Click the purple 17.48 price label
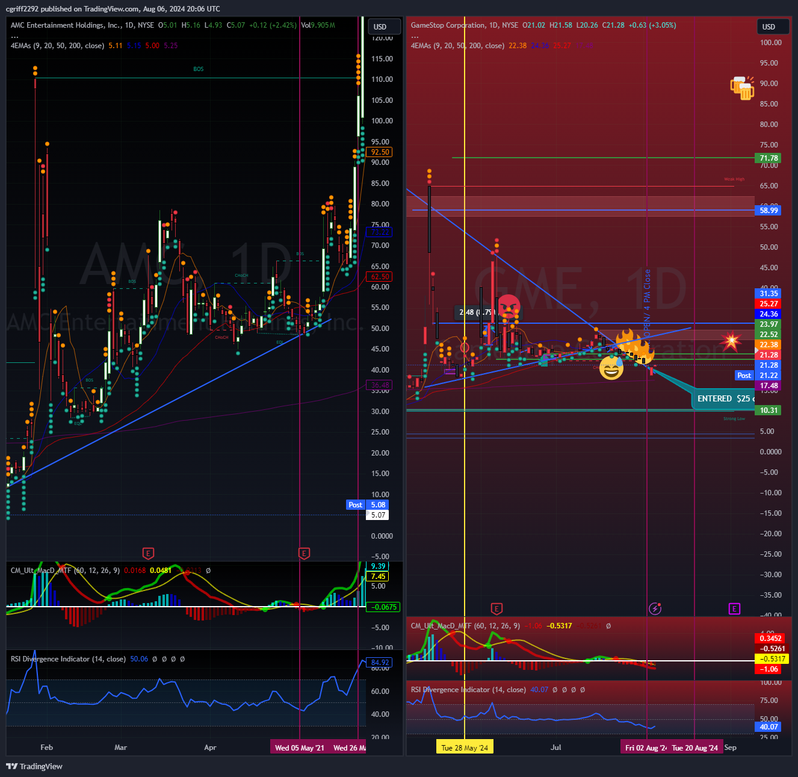 769,386
